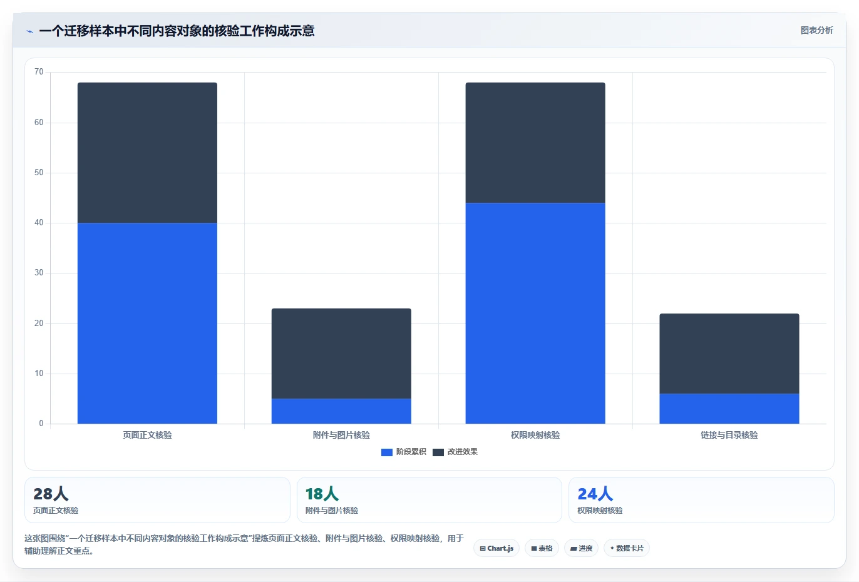This screenshot has width=859, height=582.
Task: Click the y-axis tick value 20
Action: [x=39, y=324]
